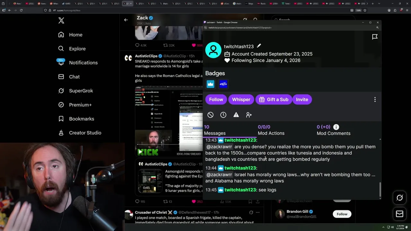Open Bookmarks in the X sidebar

coord(76,119)
